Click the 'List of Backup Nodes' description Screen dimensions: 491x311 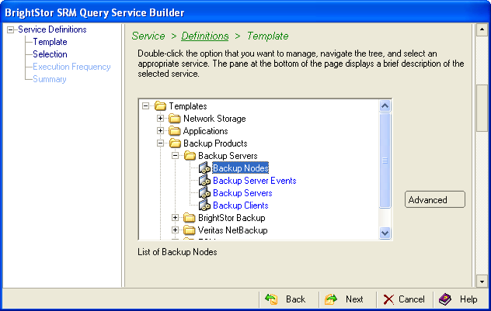(177, 252)
